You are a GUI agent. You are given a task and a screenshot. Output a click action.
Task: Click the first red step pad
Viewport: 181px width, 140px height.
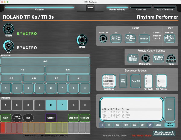(3, 128)
